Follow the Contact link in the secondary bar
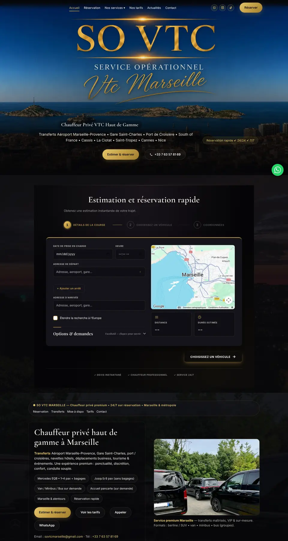Viewport: 288px width, 541px height. pos(101,412)
